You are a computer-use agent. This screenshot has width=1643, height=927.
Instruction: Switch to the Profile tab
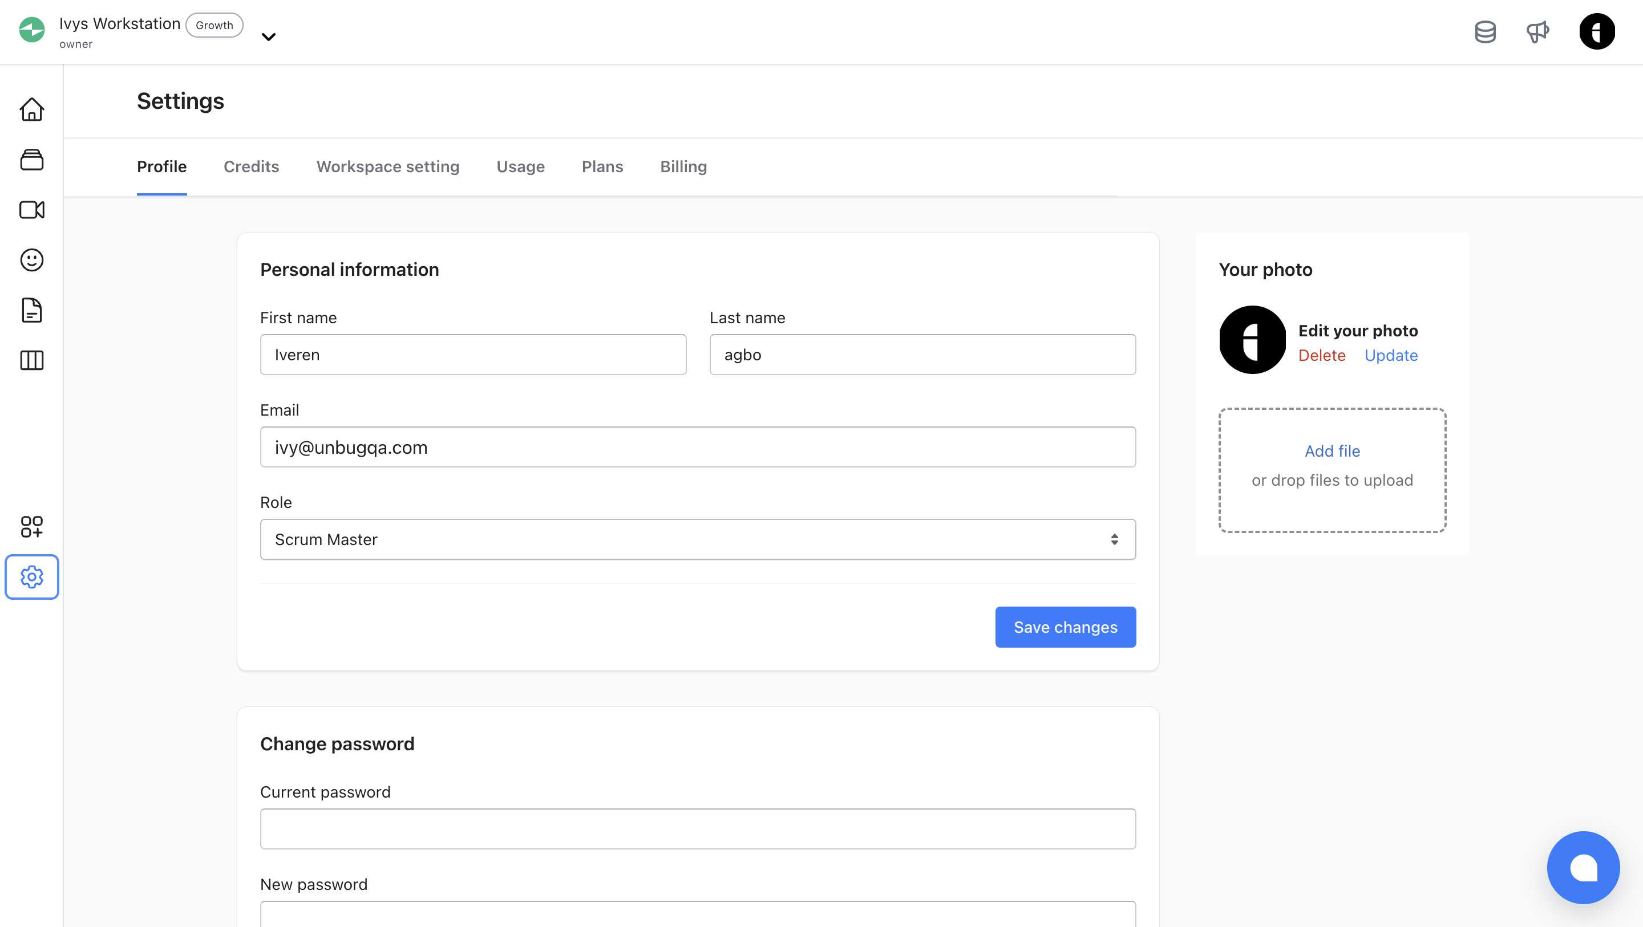pos(162,167)
